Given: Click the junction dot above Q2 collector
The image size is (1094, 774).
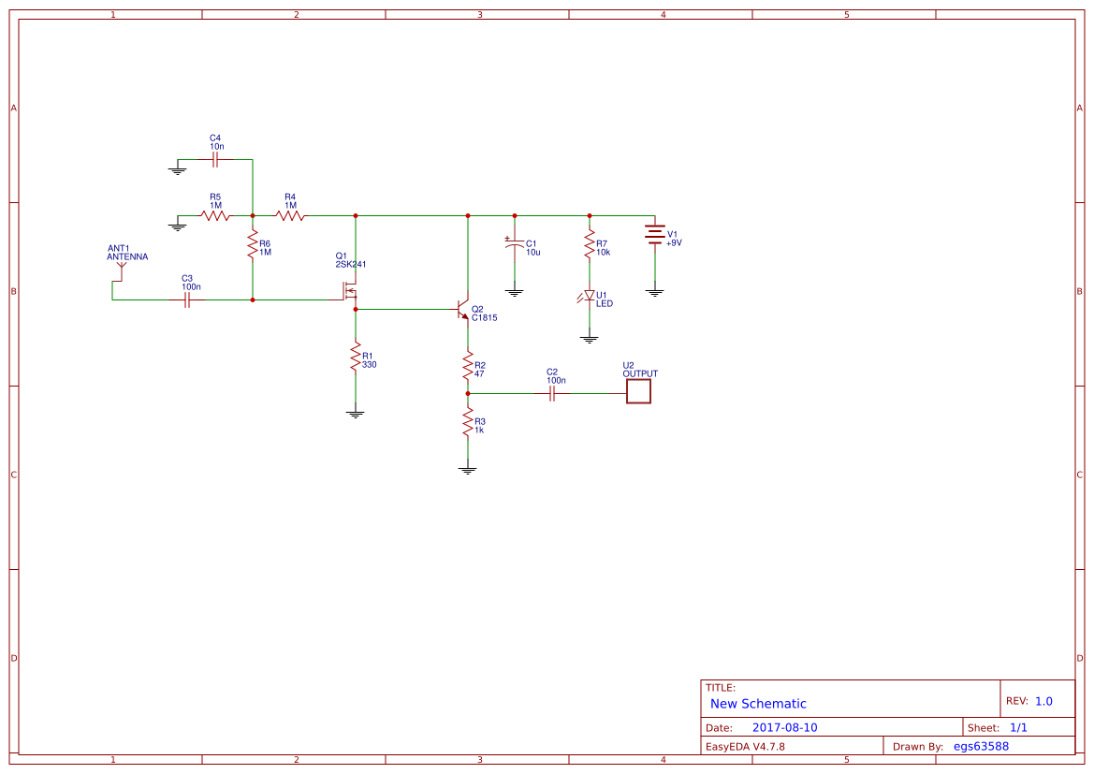Looking at the screenshot, I should (x=468, y=215).
